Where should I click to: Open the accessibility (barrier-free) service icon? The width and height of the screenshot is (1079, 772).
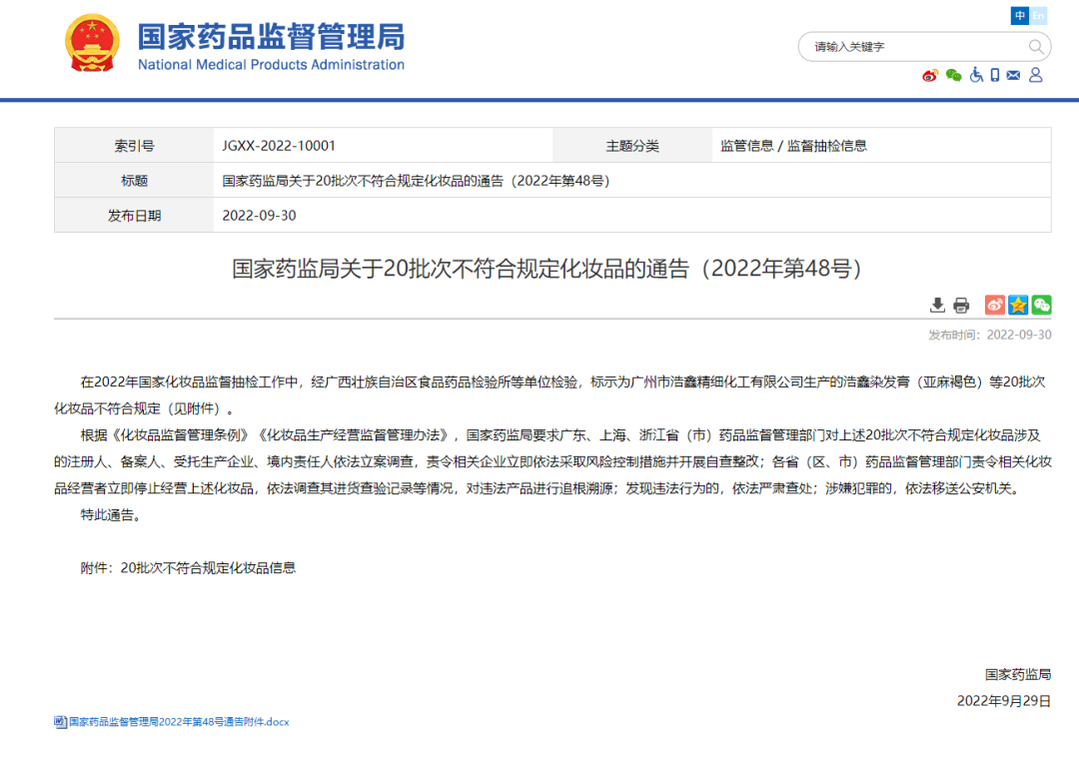tap(976, 75)
